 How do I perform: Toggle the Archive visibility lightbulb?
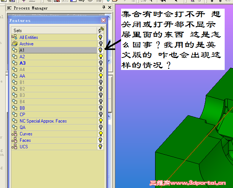click(101, 44)
